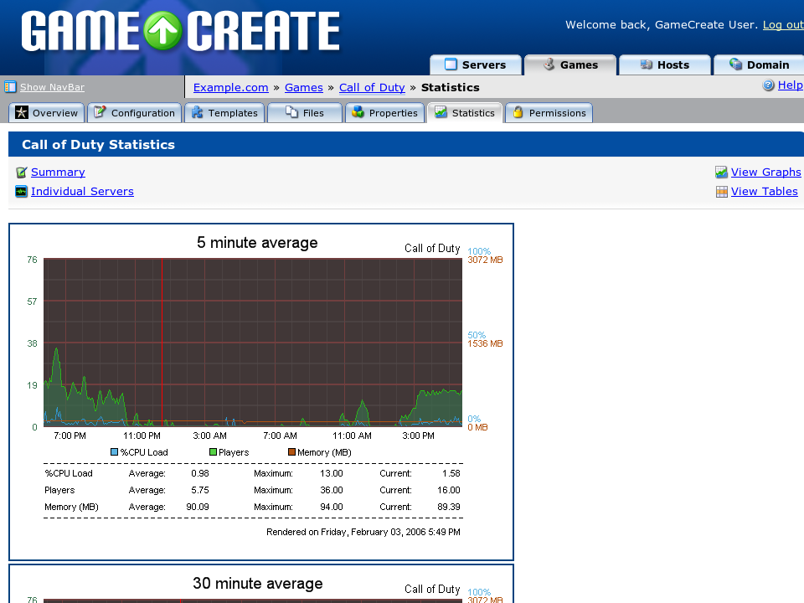
Task: Click the GameCreate green arrow logo
Action: coord(162,31)
